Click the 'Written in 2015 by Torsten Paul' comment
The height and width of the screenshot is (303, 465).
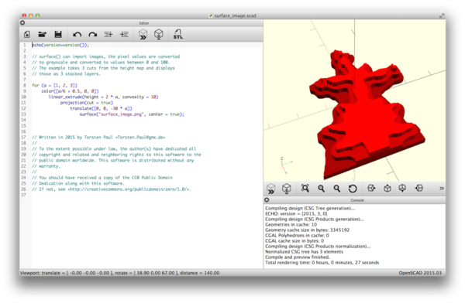[x=98, y=138]
